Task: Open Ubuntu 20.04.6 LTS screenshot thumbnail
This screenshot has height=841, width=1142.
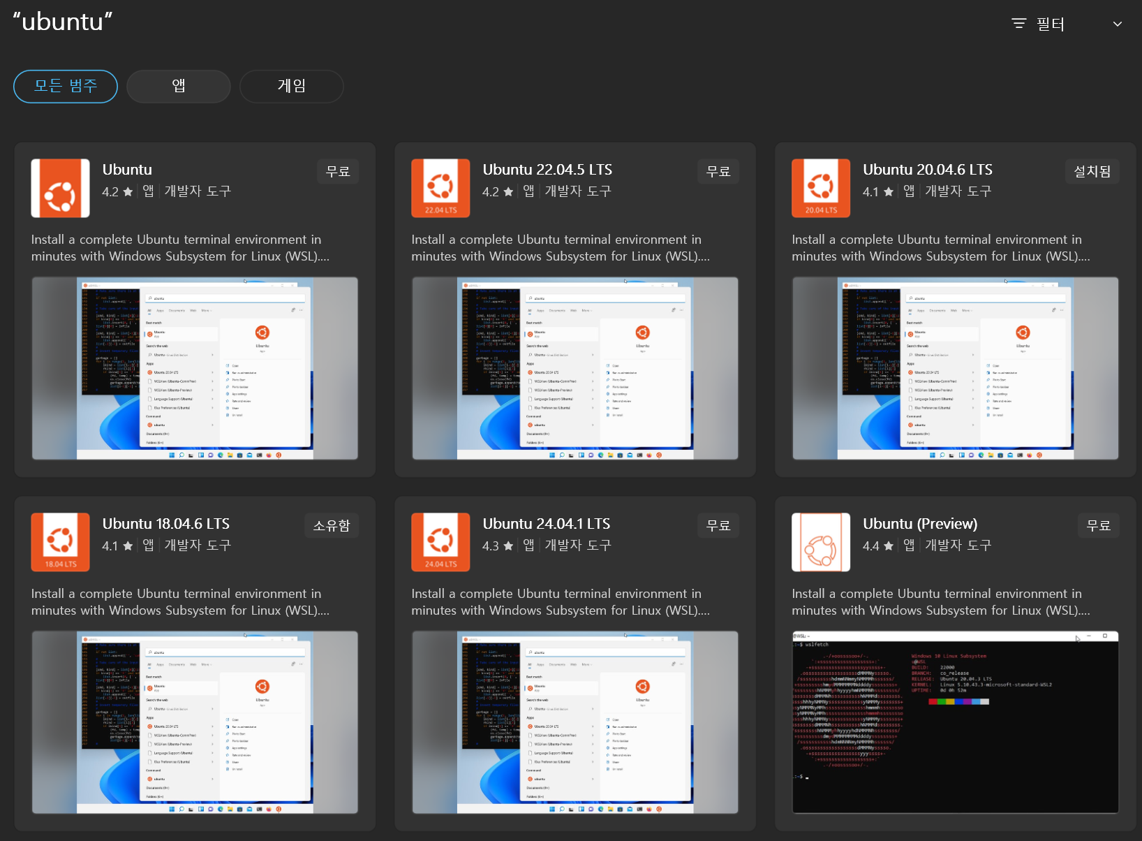Action: pyautogui.click(x=956, y=368)
